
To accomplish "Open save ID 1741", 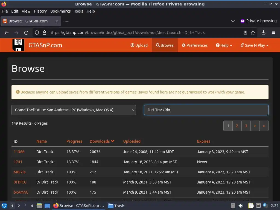I will pyautogui.click(x=18, y=162).
